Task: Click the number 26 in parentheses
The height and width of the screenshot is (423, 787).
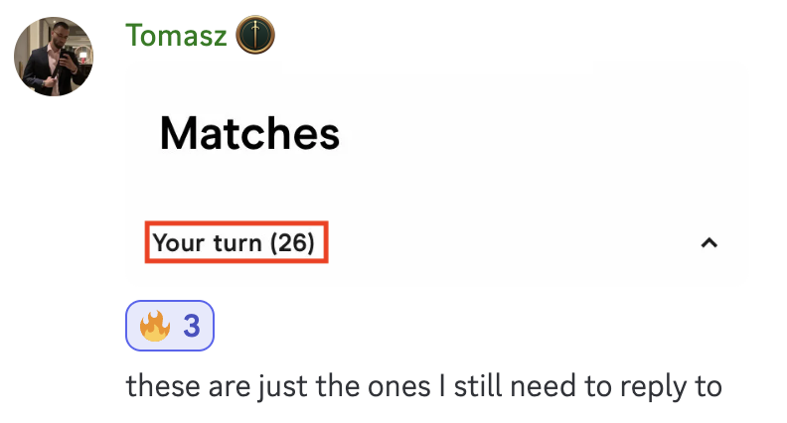Action: [x=292, y=243]
